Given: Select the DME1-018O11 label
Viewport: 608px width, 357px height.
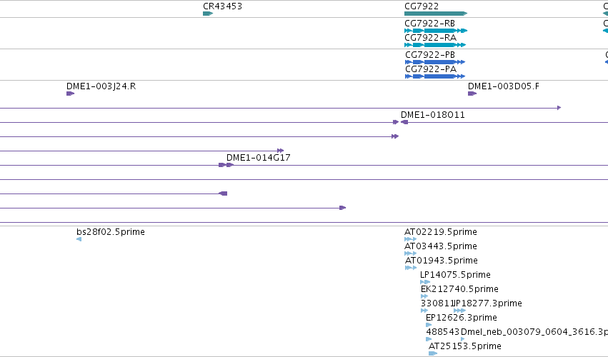Looking at the screenshot, I should pyautogui.click(x=433, y=115).
